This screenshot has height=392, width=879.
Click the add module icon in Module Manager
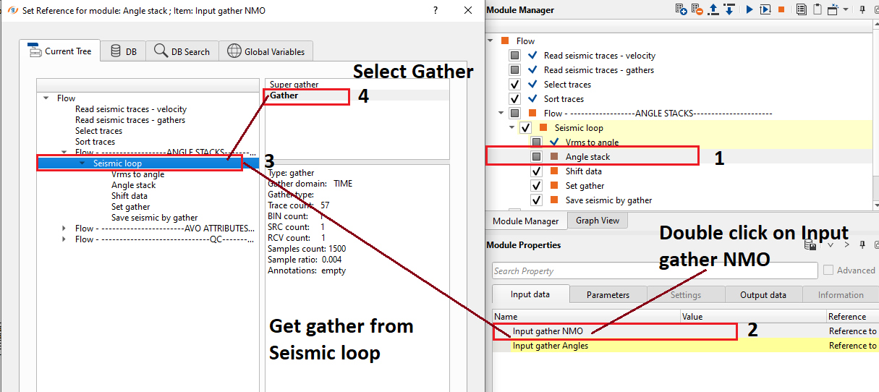681,9
